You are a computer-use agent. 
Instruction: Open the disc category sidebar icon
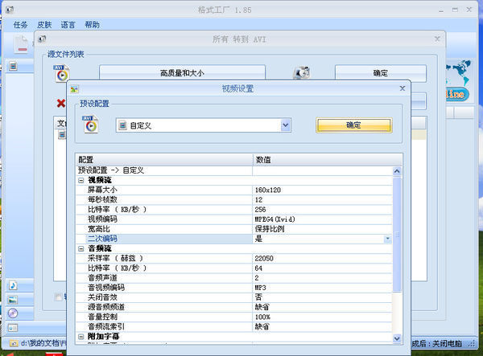pyautogui.click(x=13, y=313)
